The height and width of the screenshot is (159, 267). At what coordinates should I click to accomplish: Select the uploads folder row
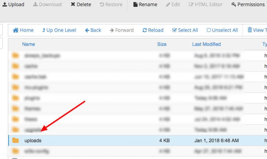tap(137, 140)
